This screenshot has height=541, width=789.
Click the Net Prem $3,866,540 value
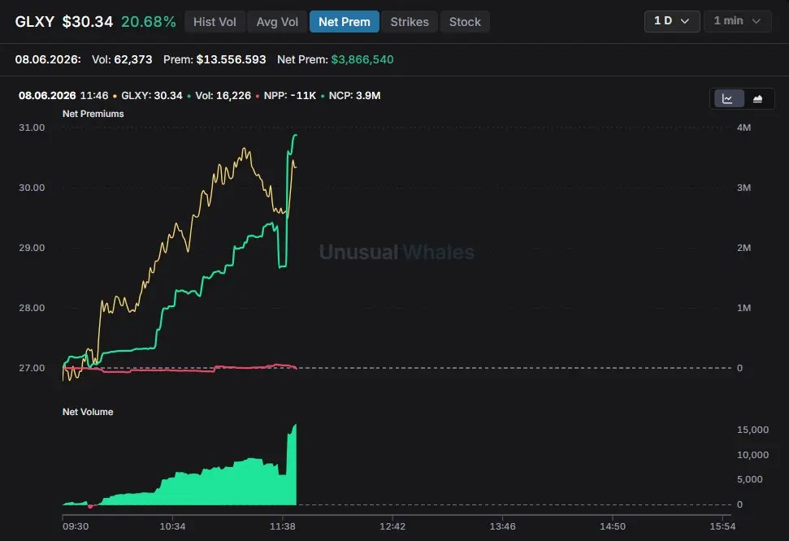coord(362,59)
